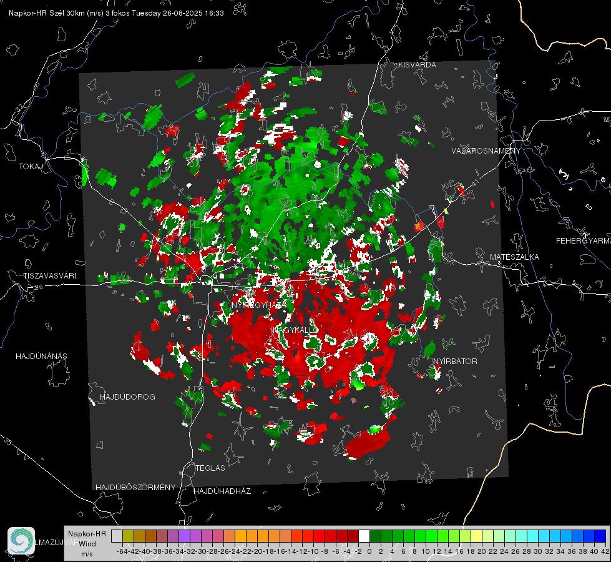611x562 pixels.
Task: Click the Wind label in the legend
Action: [x=87, y=544]
